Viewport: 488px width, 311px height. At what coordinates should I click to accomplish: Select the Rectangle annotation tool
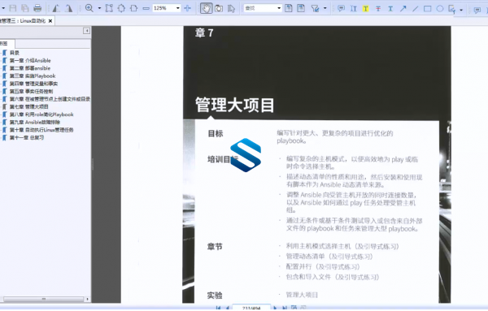coord(428,8)
